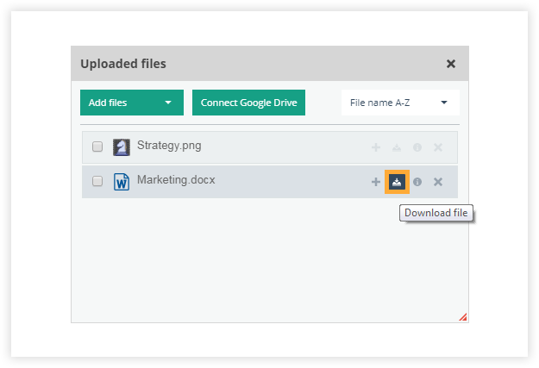Click the Add files button label
Image resolution: width=539 pixels, height=368 pixels.
(108, 103)
